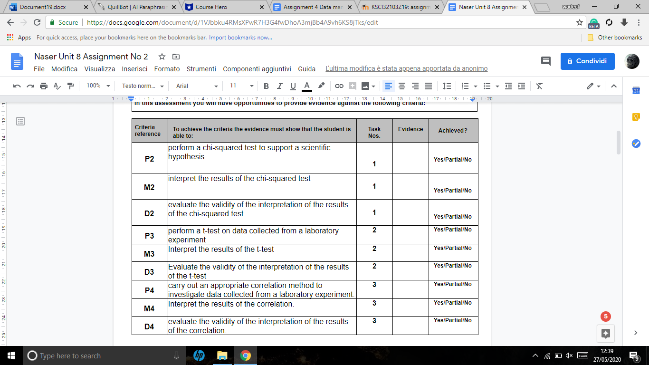Open the zoom level dropdown

coord(97,86)
